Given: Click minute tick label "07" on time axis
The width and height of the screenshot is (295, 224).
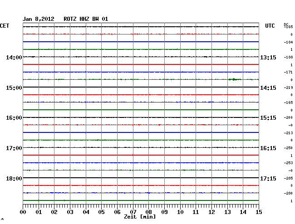Looking at the screenshot, I should 133,212.
